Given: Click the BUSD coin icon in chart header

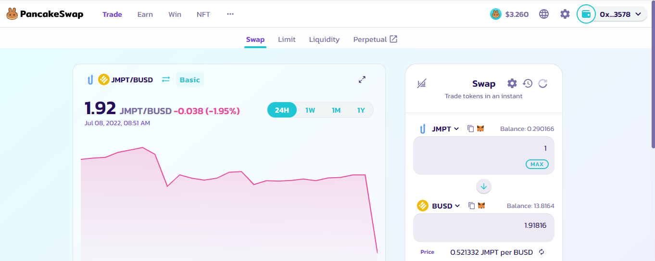Looking at the screenshot, I should [104, 79].
